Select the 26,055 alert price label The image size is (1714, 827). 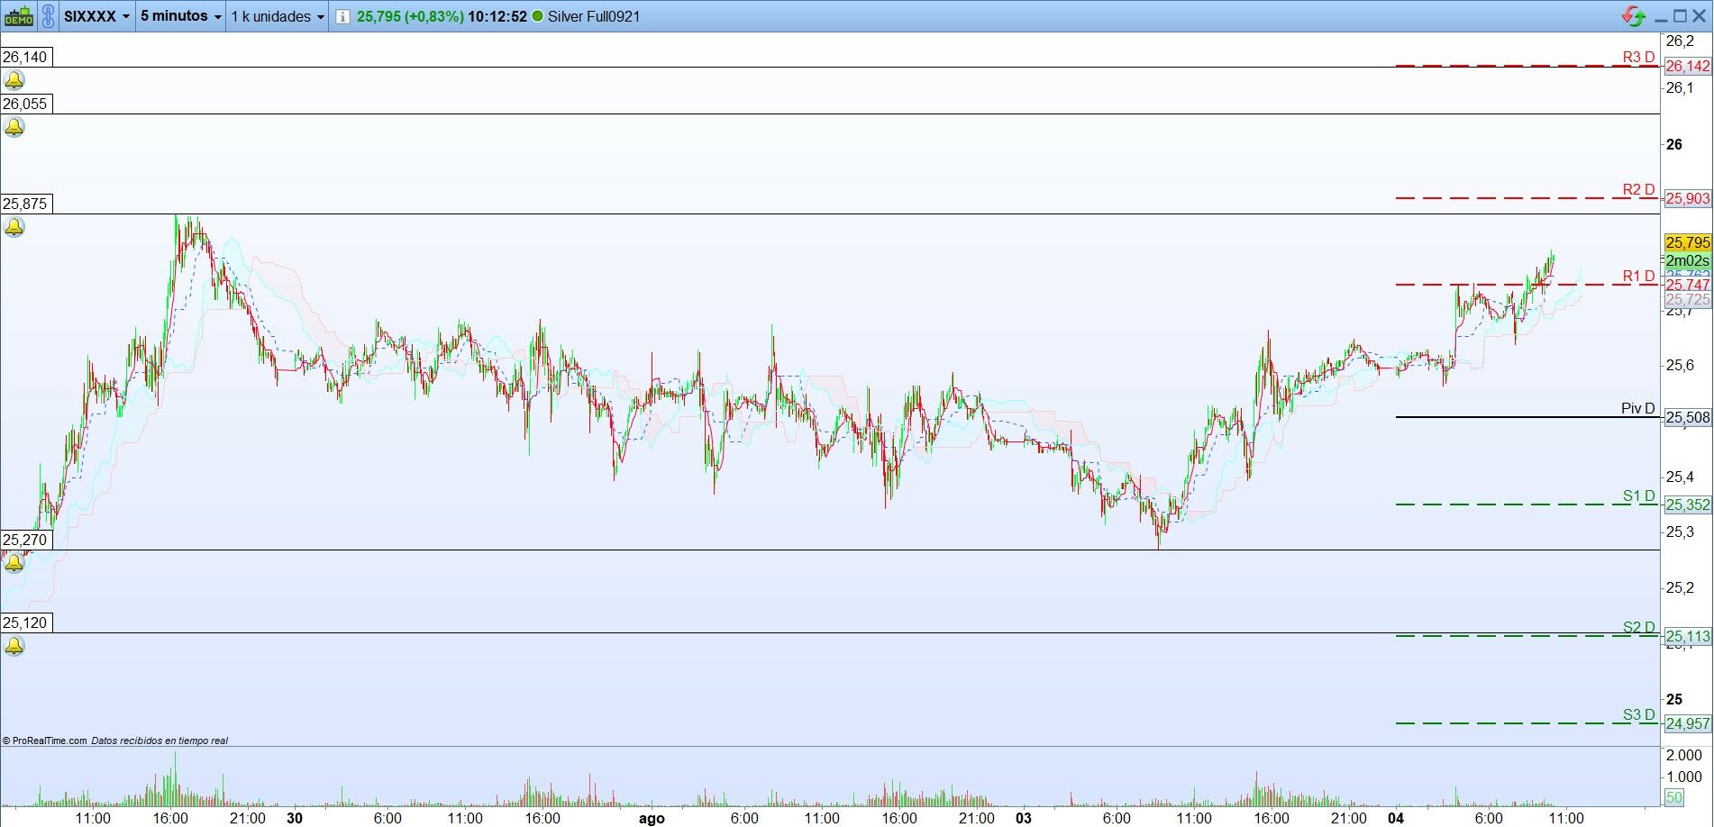tap(25, 104)
